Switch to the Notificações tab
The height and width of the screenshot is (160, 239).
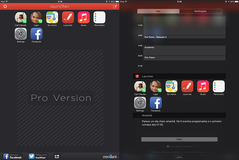[200, 11]
